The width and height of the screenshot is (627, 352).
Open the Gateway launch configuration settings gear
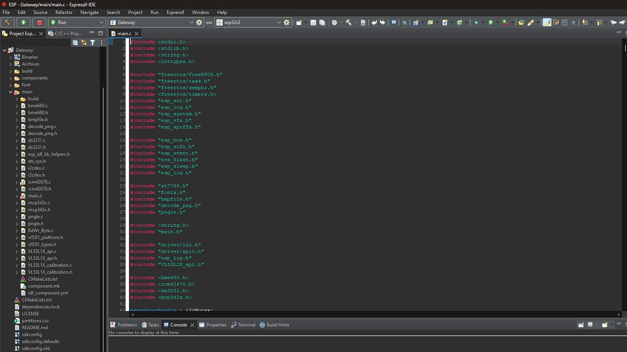pos(199,22)
